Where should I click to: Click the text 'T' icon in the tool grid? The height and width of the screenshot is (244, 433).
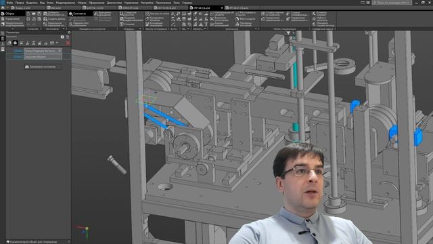pos(206,24)
